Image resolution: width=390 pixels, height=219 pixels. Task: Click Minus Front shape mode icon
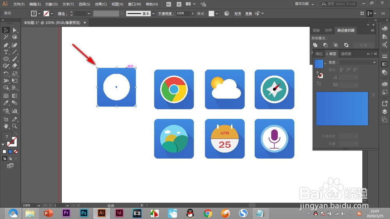325,45
